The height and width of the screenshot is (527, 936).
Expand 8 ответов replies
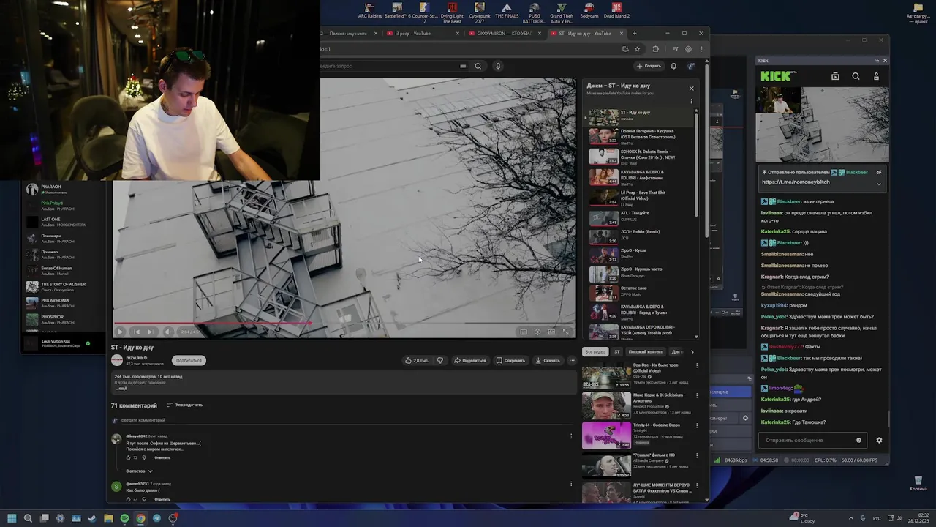[139, 471]
